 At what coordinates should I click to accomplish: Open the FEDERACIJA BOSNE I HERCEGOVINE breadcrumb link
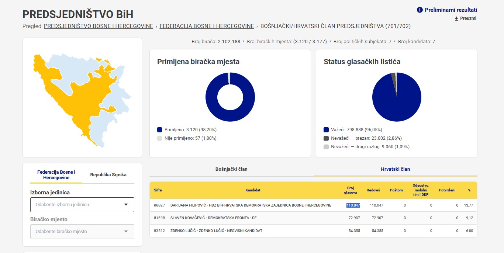[x=207, y=26]
